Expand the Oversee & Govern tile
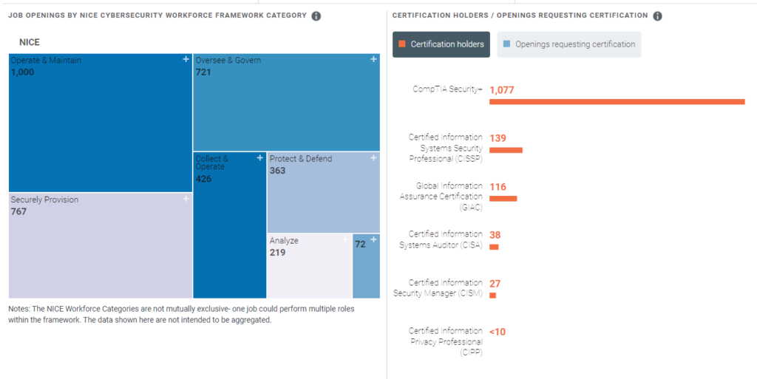The image size is (757, 379). 373,59
